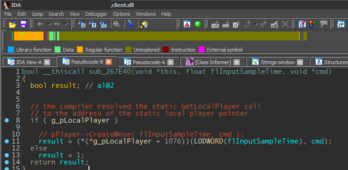Toggle breakpoint dot on line 13
The width and height of the screenshot is (348, 170).
point(7,155)
